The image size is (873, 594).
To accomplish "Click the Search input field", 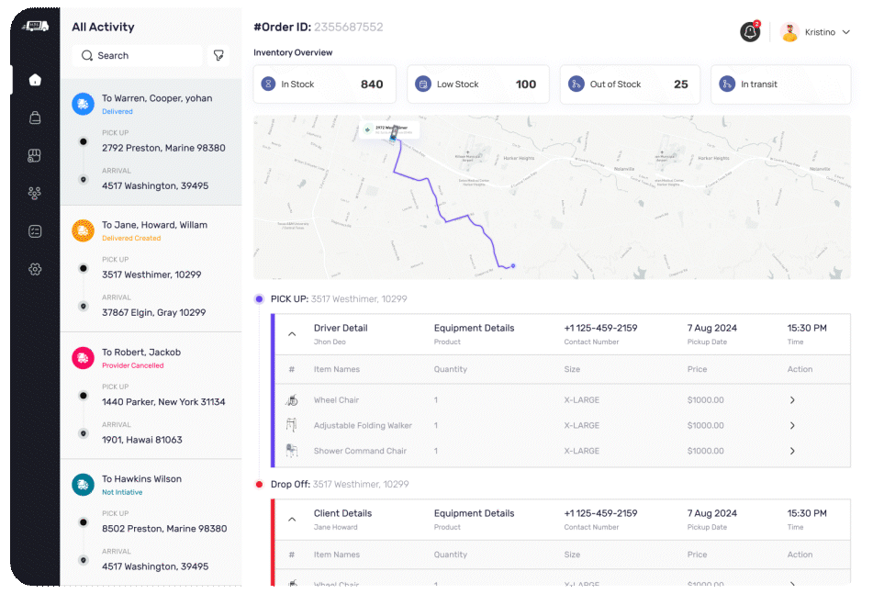I will (x=138, y=56).
